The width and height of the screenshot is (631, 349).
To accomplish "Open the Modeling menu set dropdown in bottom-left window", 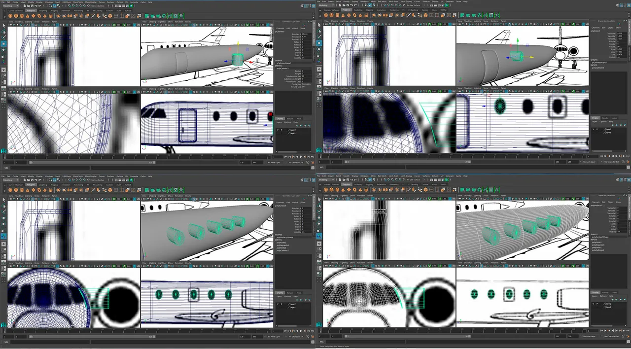I will (x=11, y=180).
